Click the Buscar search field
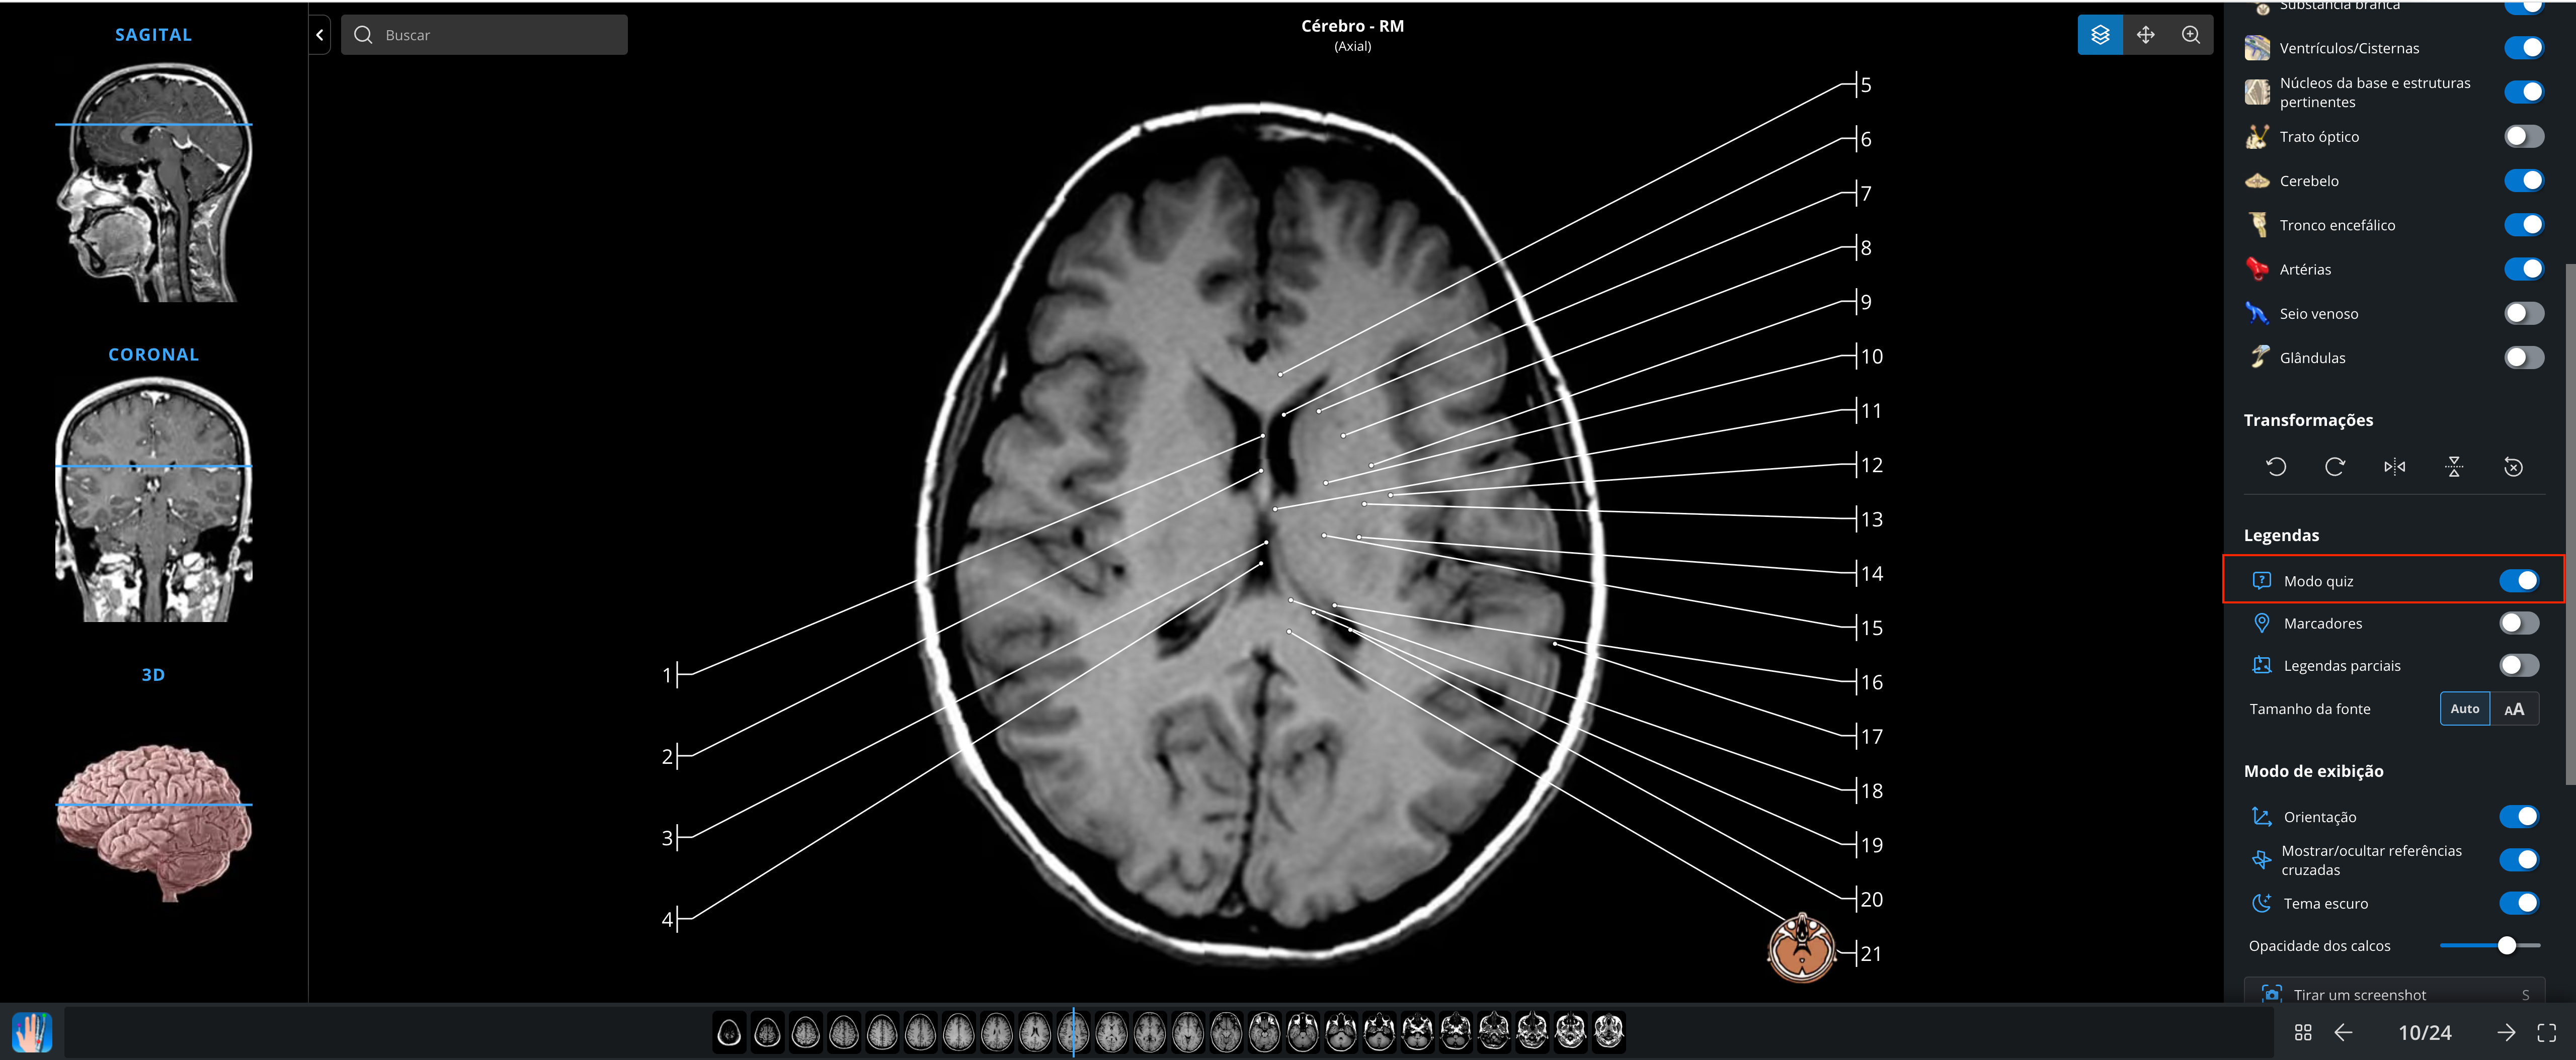The width and height of the screenshot is (2576, 1060). (x=484, y=35)
